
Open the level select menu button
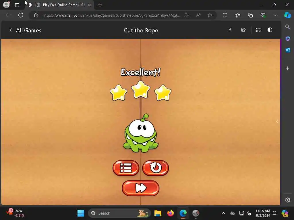[x=126, y=168]
